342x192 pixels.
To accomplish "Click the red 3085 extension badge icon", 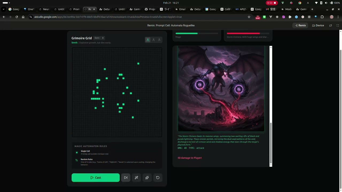I will coord(258,17).
